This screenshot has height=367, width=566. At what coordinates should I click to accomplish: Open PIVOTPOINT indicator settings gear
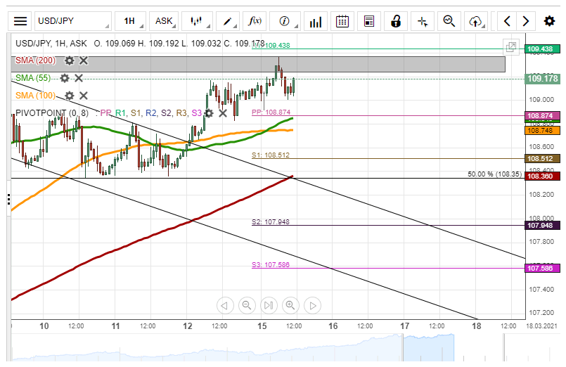(209, 113)
